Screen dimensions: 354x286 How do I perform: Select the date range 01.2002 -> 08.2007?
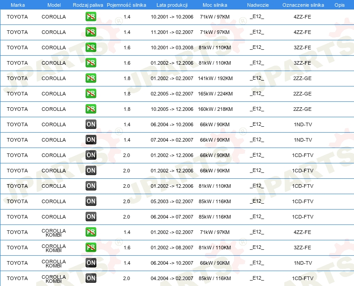point(172,248)
